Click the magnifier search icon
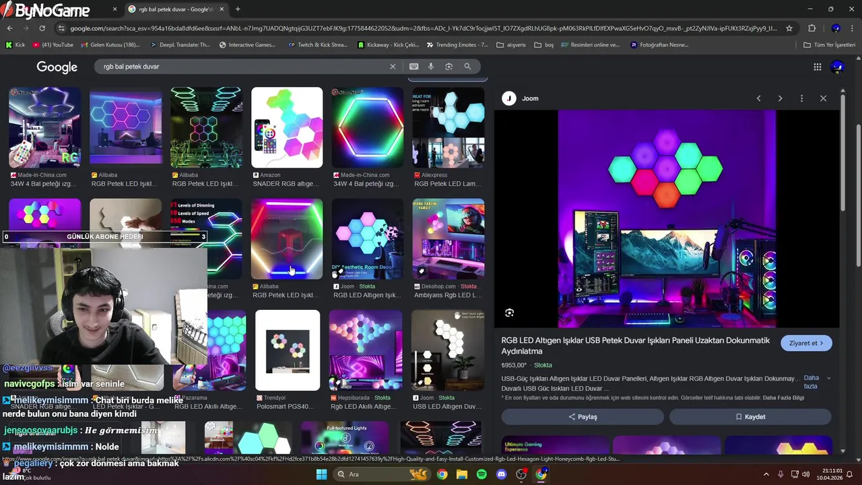Viewport: 862px width, 485px height. (467, 67)
